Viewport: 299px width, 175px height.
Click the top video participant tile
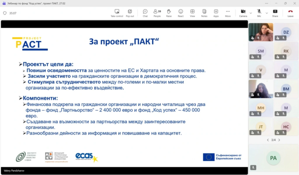click(x=261, y=32)
